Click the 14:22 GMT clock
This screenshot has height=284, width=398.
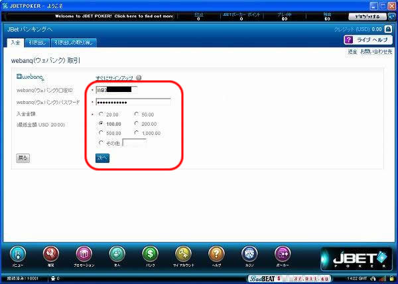(358, 279)
